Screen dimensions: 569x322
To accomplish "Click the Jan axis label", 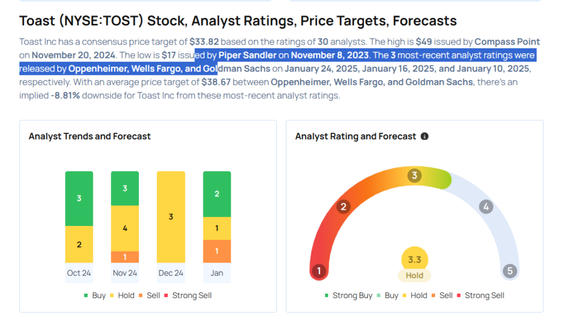I will 217,273.
